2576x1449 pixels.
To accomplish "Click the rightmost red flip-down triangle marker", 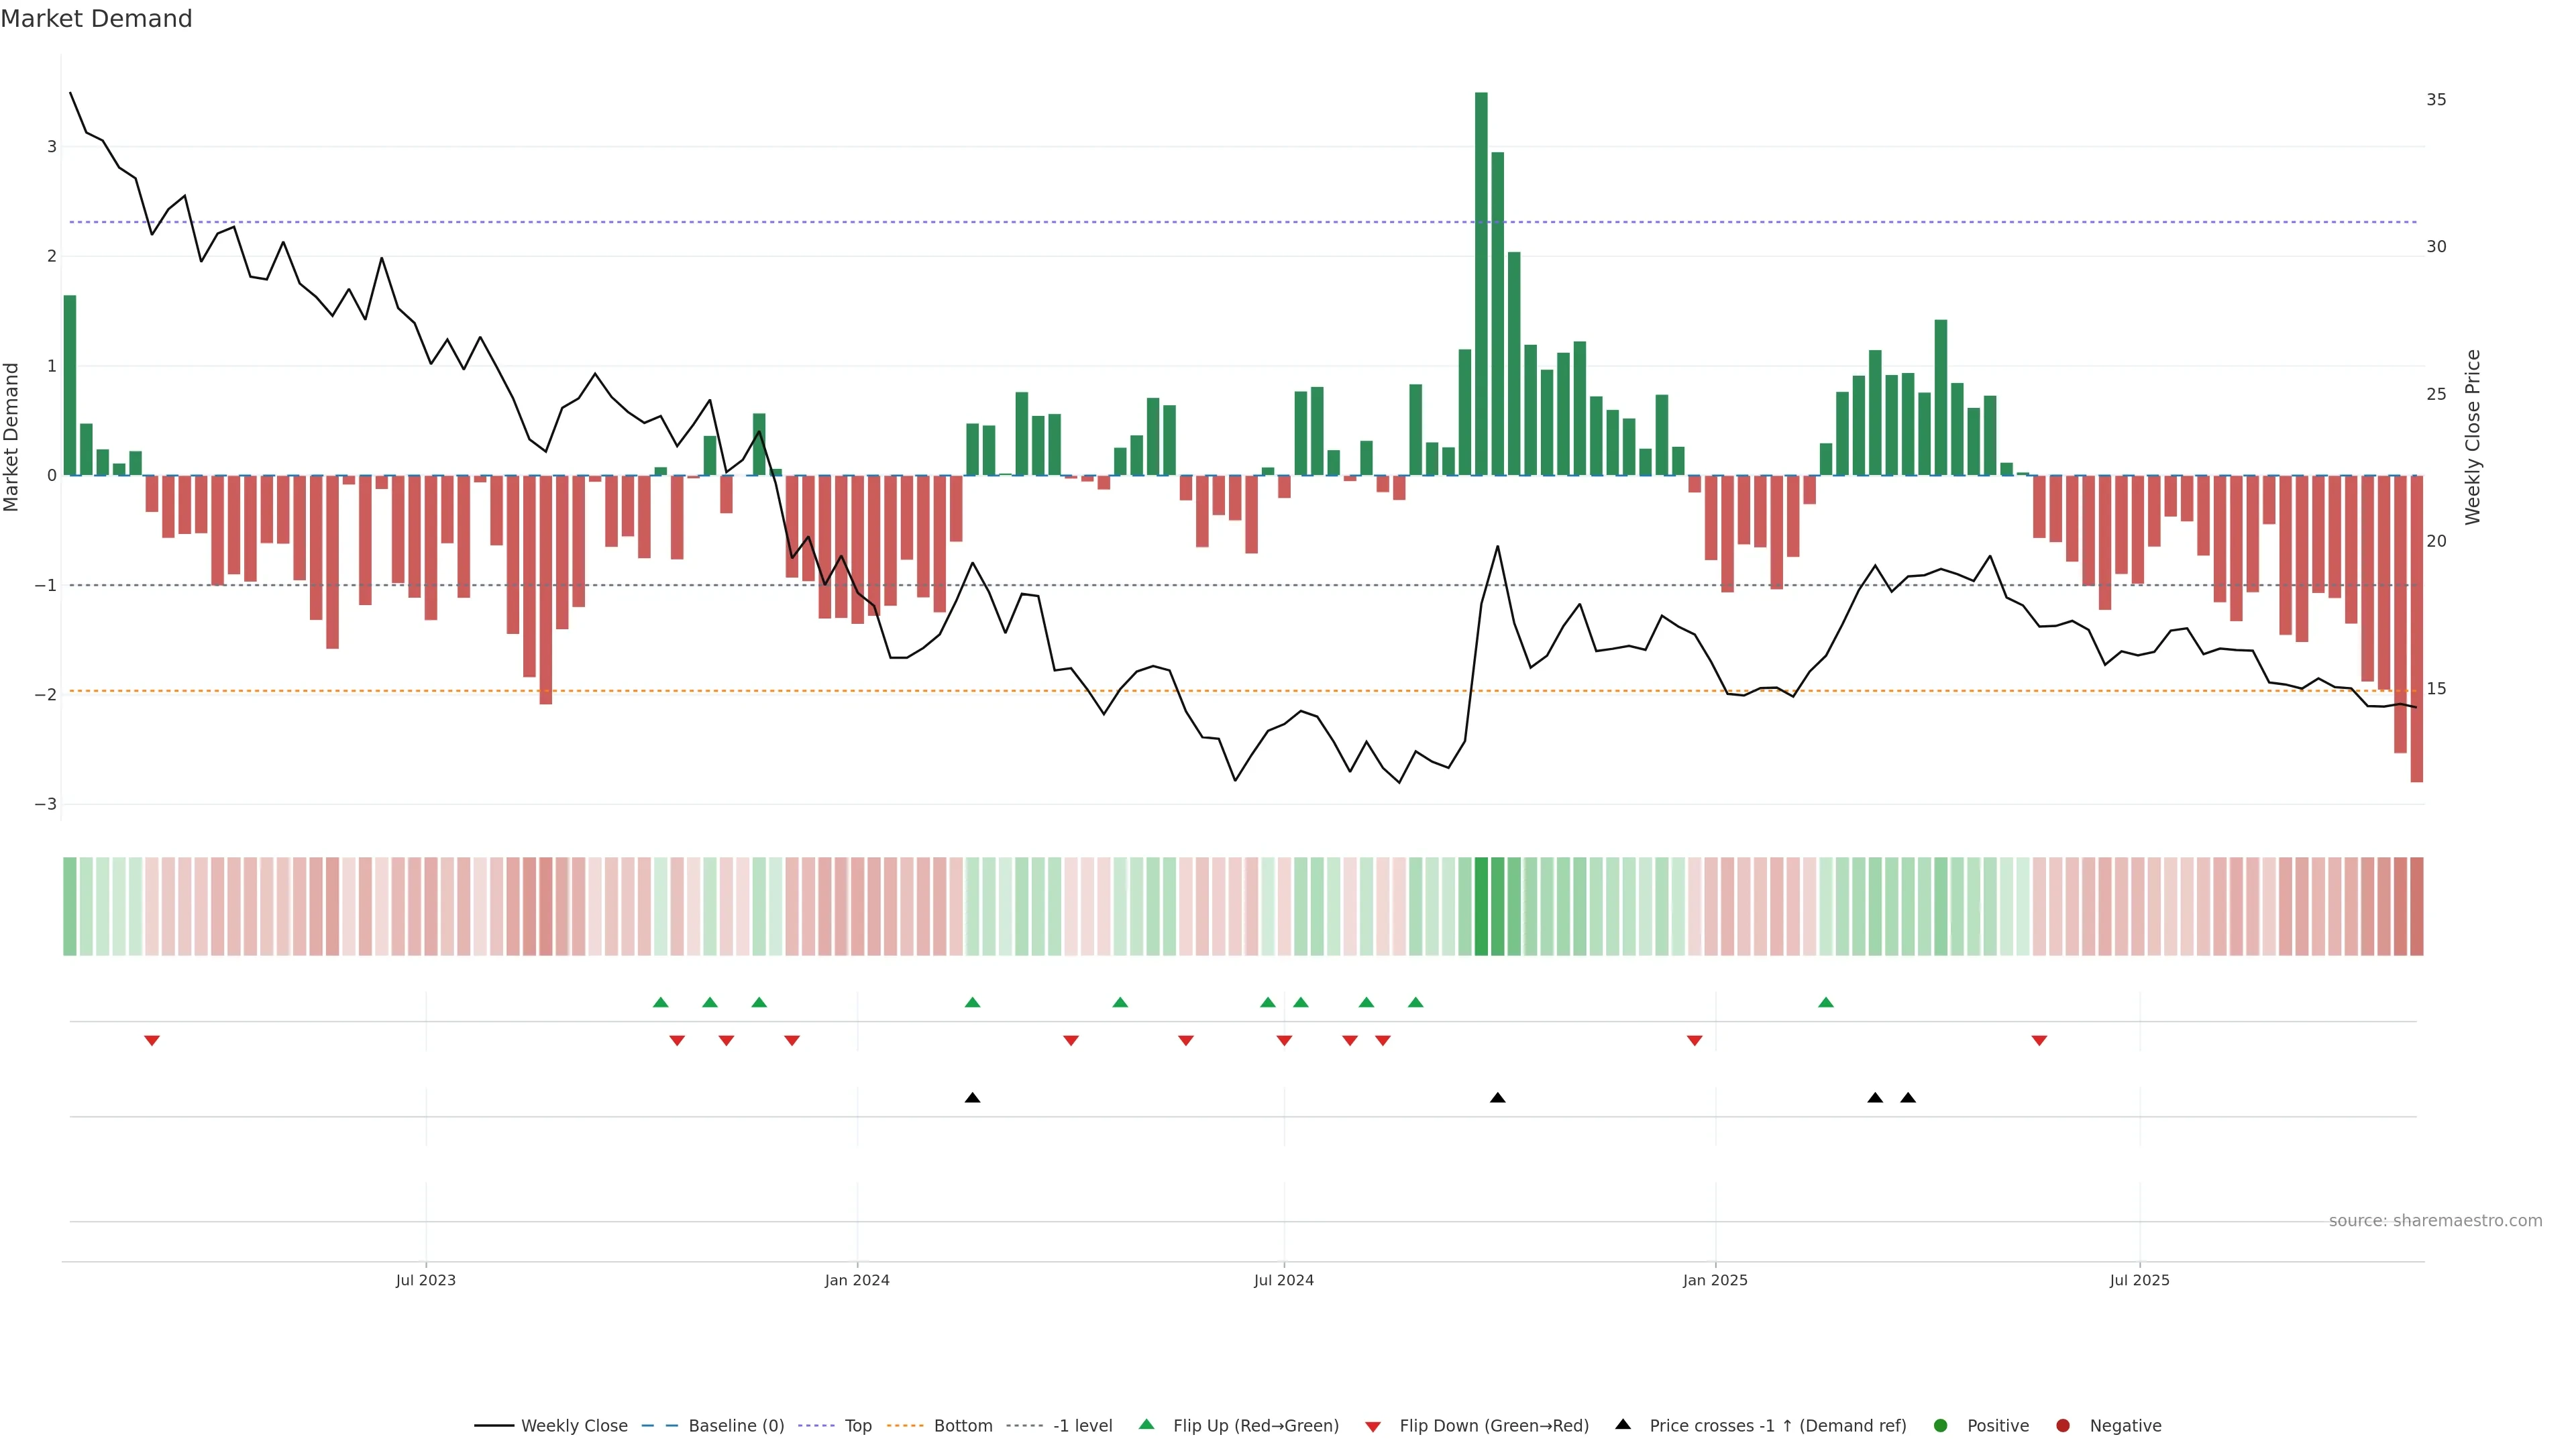I will [2039, 1041].
